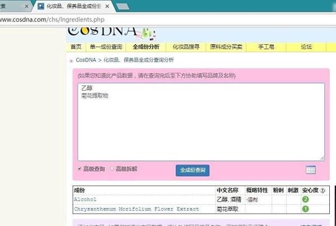The height and width of the screenshot is (226, 336).
Task: Click the 中文名称 column header
Action: [227, 190]
